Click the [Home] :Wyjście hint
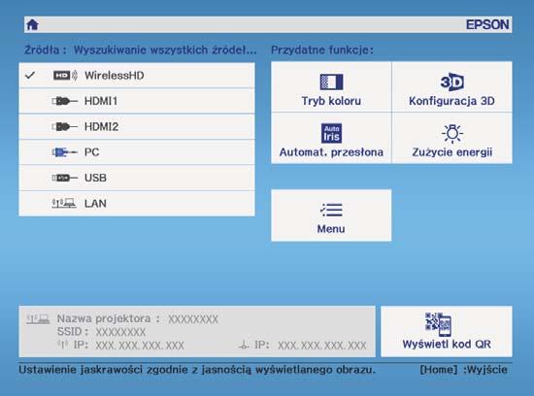Image resolution: width=534 pixels, height=396 pixels. [x=463, y=370]
